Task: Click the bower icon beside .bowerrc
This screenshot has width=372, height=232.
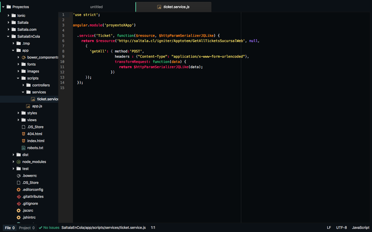Action: click(x=19, y=175)
